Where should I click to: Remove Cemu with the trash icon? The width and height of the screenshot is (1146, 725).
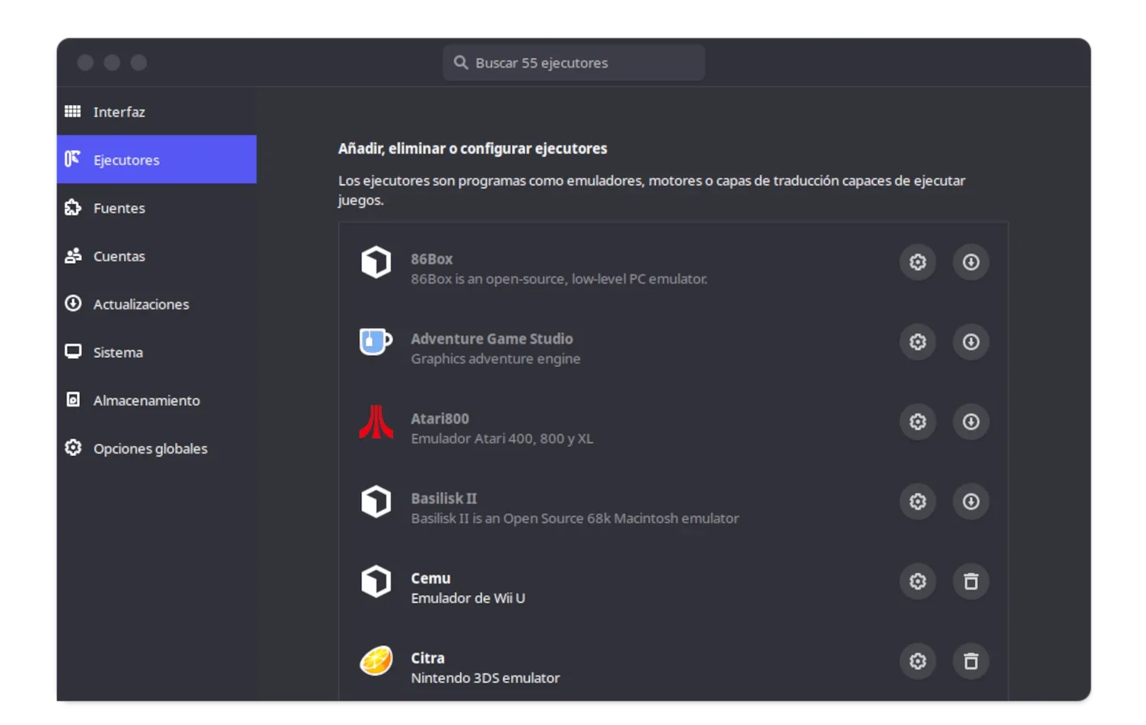(x=971, y=581)
